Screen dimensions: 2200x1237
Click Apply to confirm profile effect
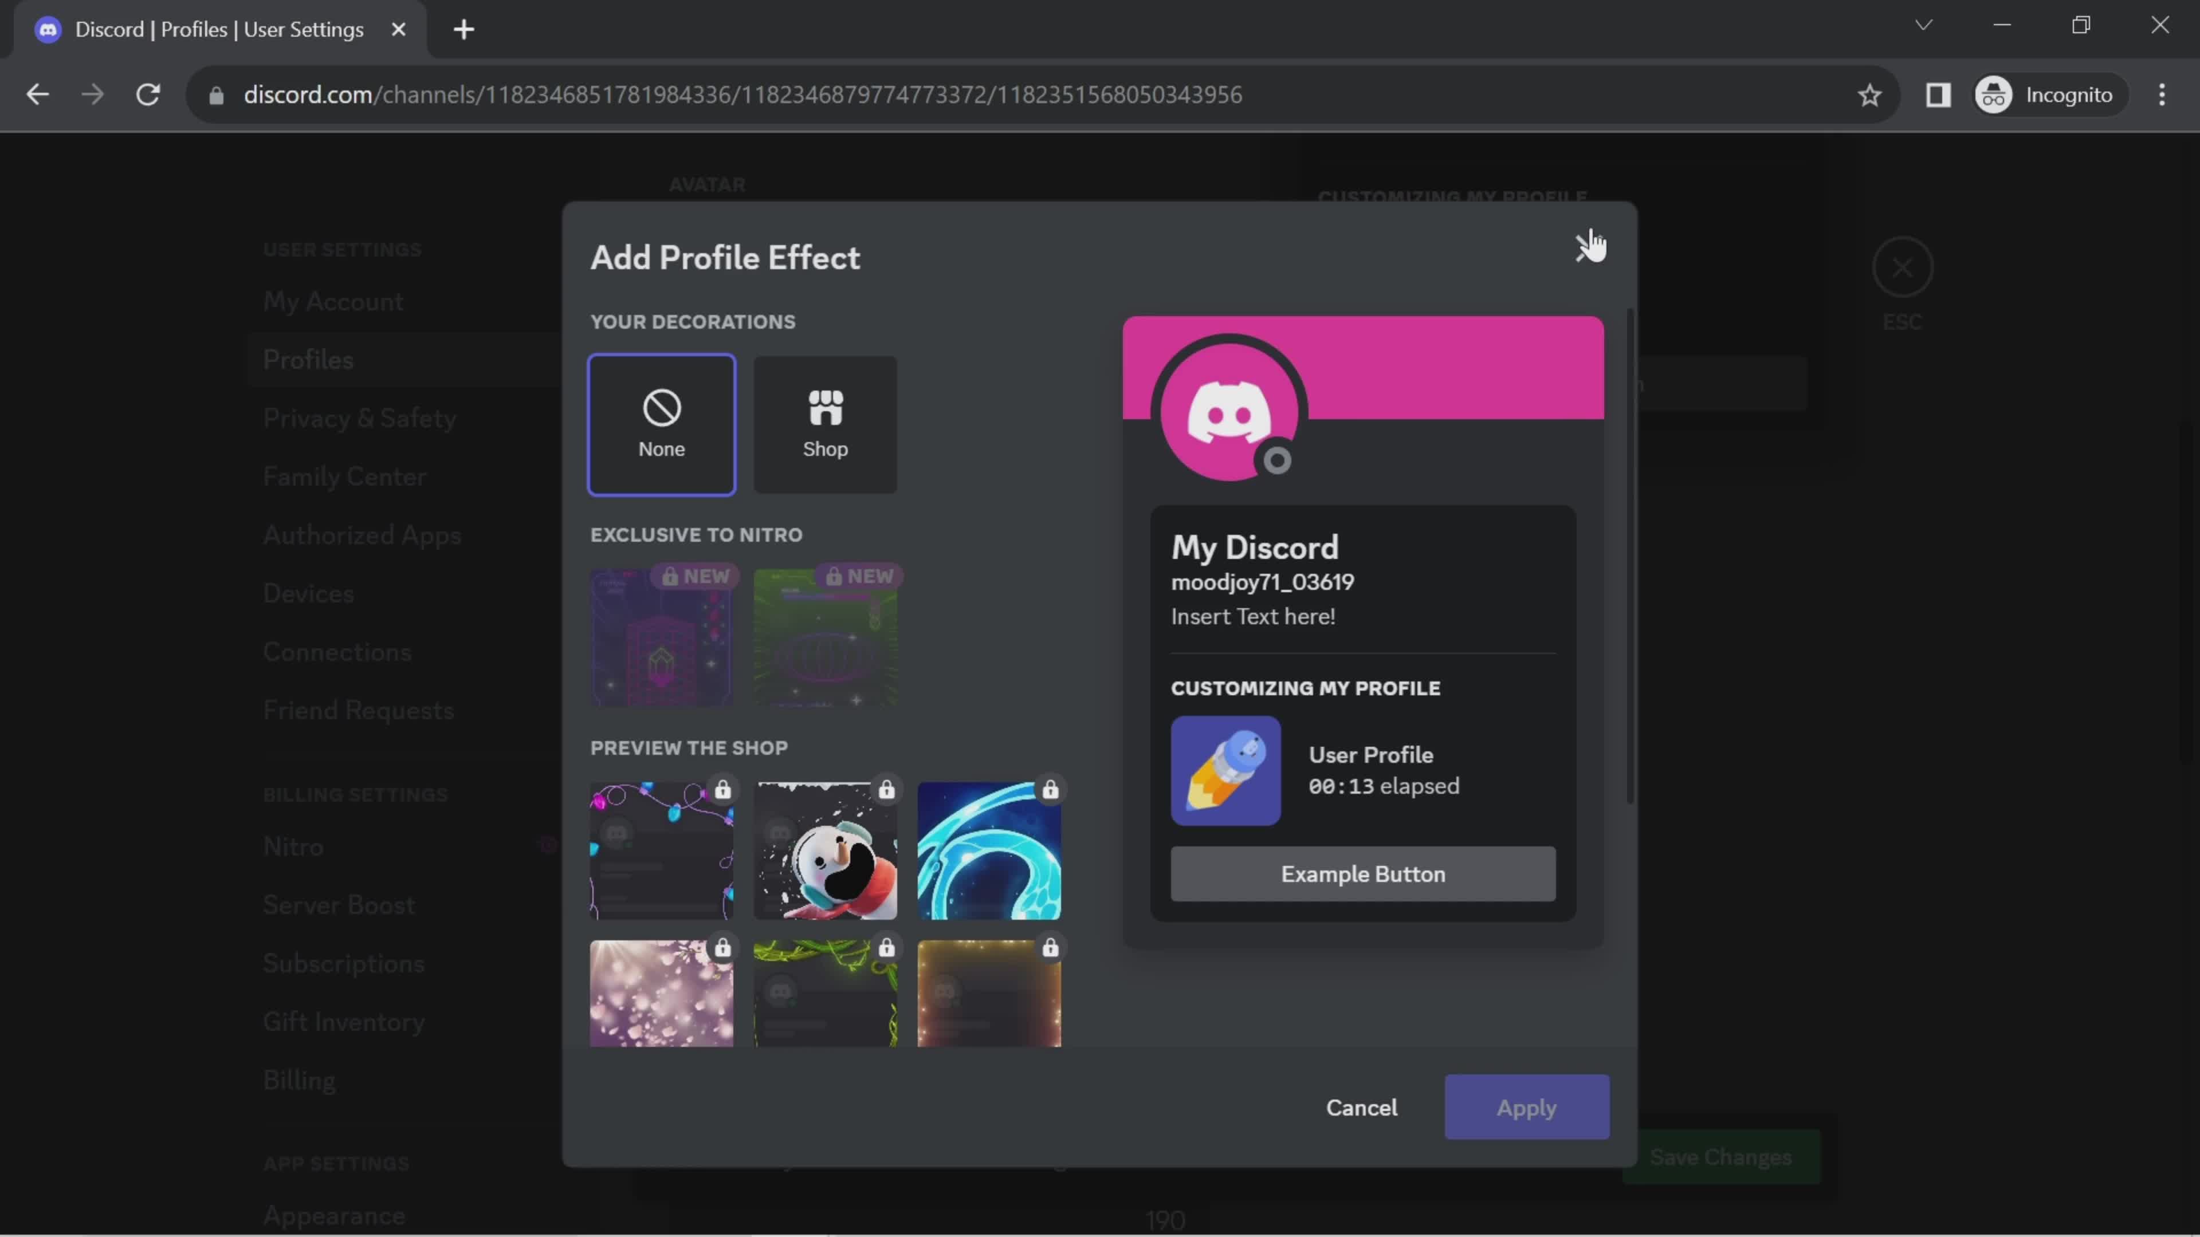[1527, 1107]
